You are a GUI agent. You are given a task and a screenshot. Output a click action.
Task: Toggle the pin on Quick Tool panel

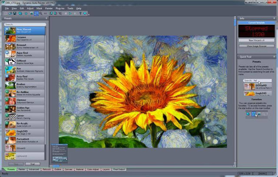click(x=274, y=57)
